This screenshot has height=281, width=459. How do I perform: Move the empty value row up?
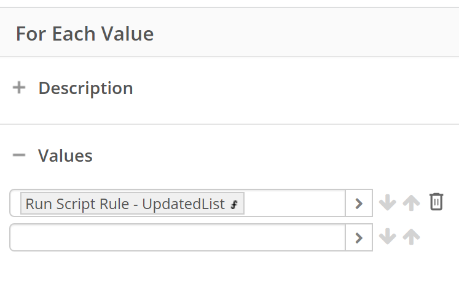(x=411, y=237)
